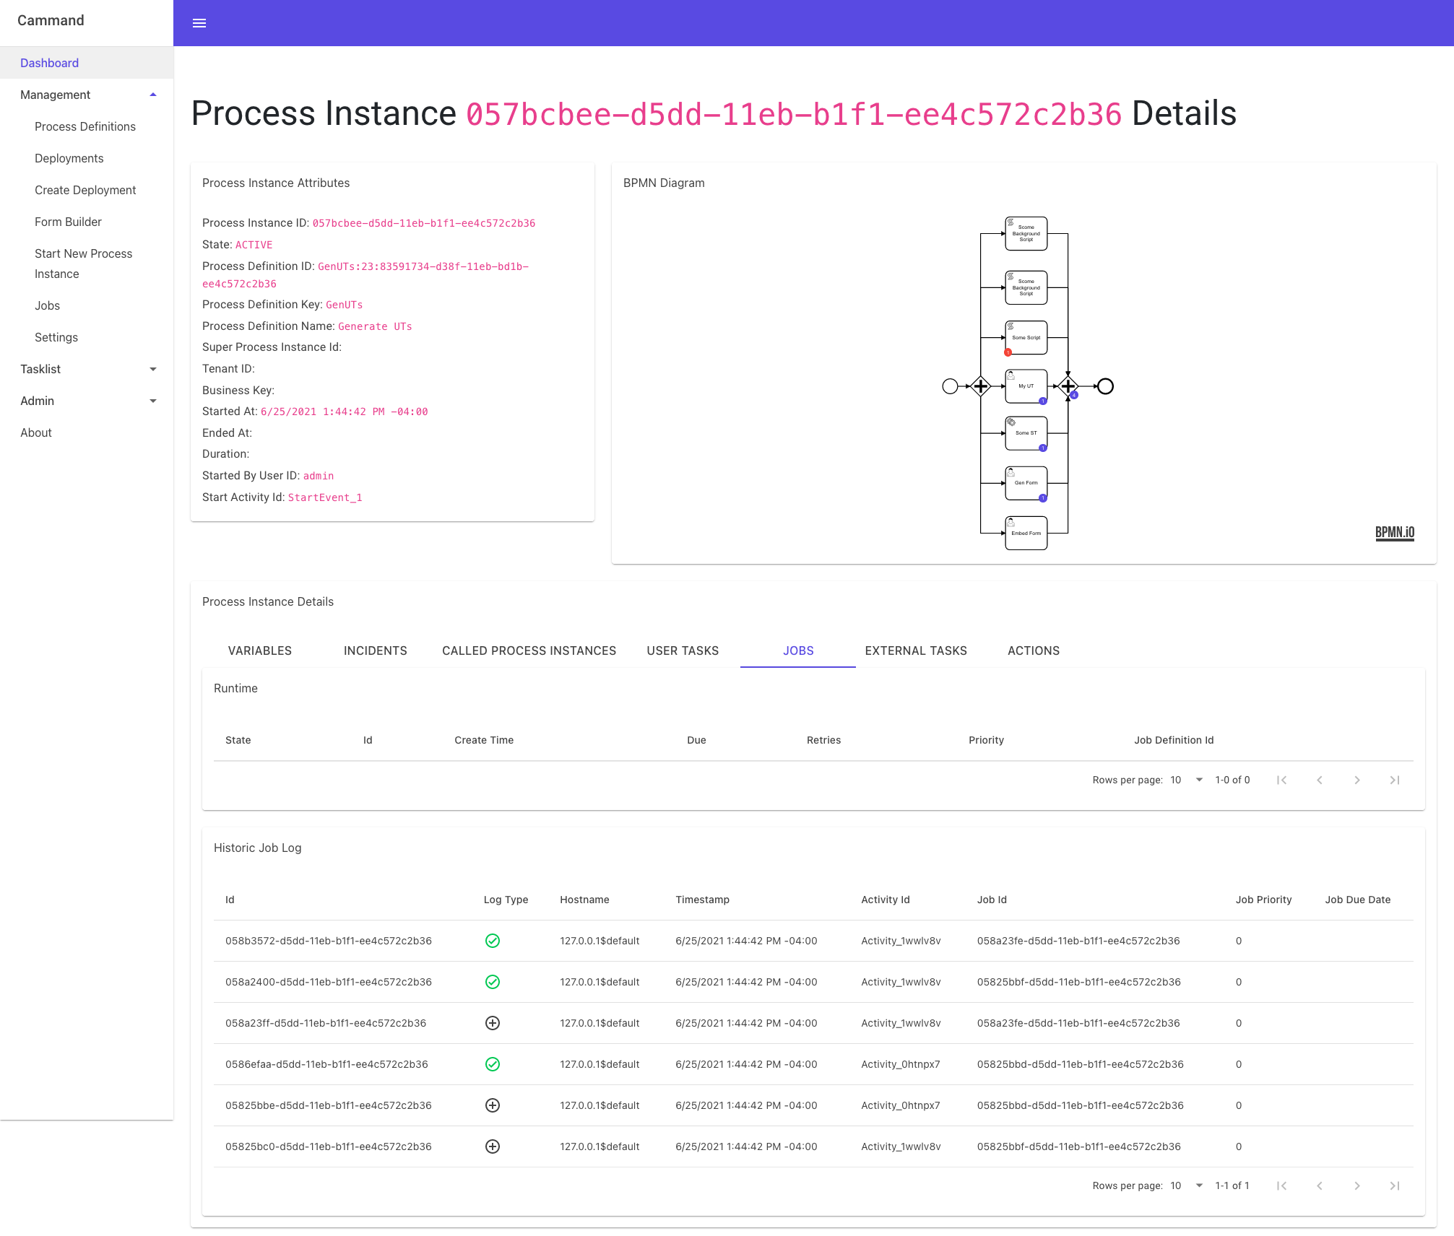Open Runtime rows per page dropdown

coord(1186,780)
